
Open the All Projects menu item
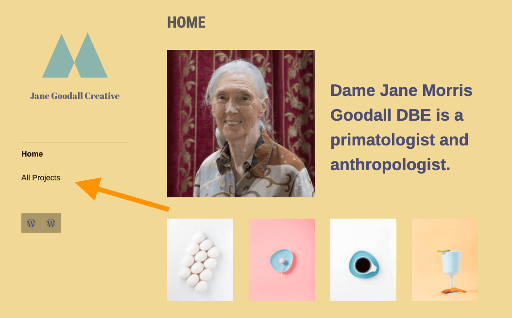point(41,177)
